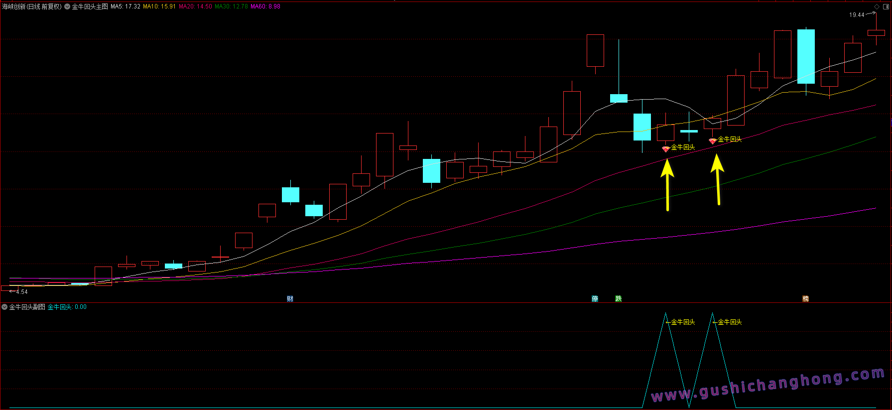Click the first red diamond 金牛回头 signal
The height and width of the screenshot is (410, 892).
[x=665, y=149]
